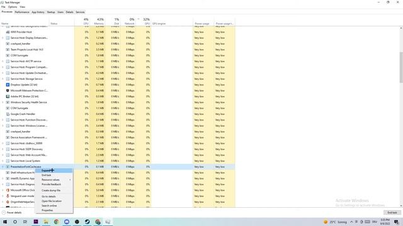Sort by the GPU column header

(144, 21)
